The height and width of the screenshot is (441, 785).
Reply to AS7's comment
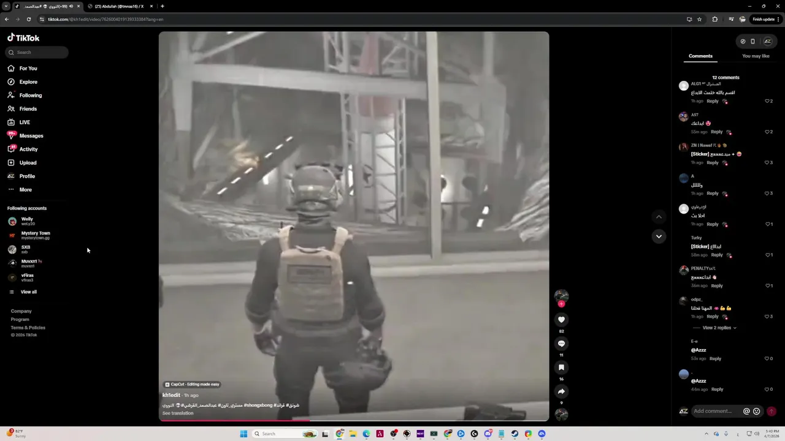click(x=716, y=132)
